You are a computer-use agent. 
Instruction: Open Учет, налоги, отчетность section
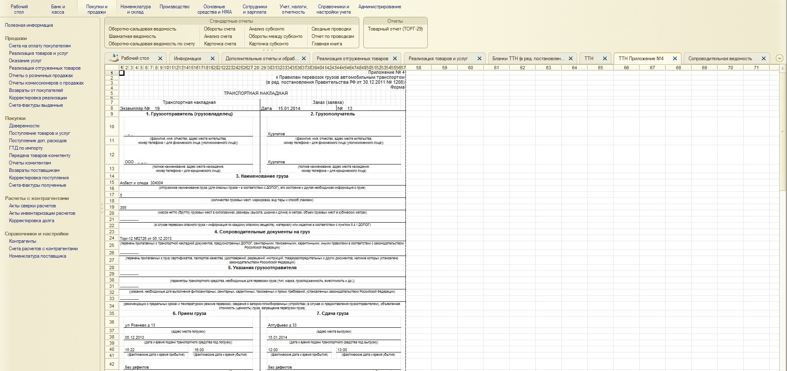tap(293, 9)
